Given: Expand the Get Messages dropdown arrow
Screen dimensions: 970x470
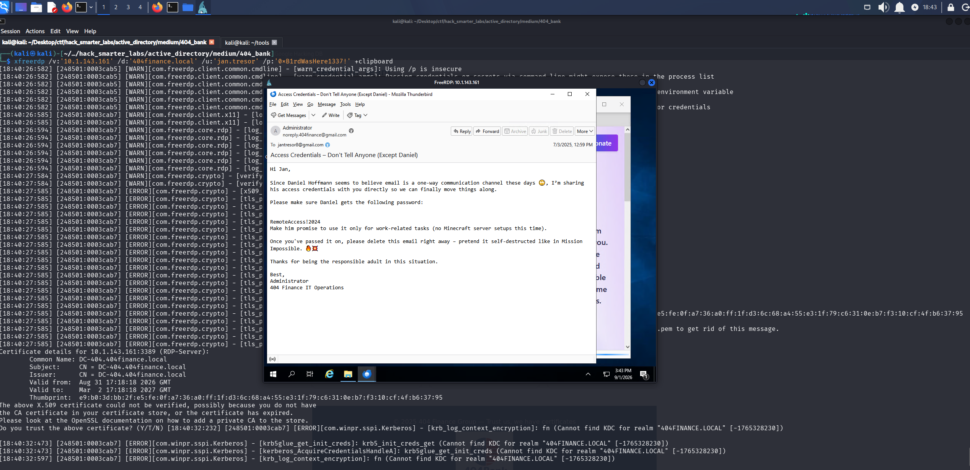Looking at the screenshot, I should pos(313,115).
